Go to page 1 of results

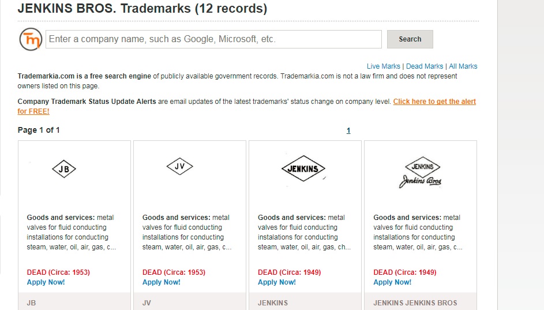coord(348,130)
